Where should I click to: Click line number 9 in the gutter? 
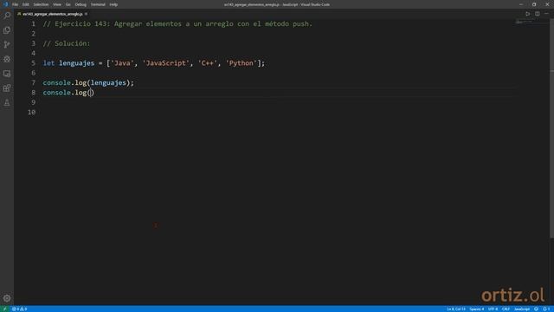pos(33,102)
